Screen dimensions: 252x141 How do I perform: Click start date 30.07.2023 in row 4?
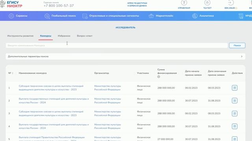pyautogui.click(x=191, y=126)
